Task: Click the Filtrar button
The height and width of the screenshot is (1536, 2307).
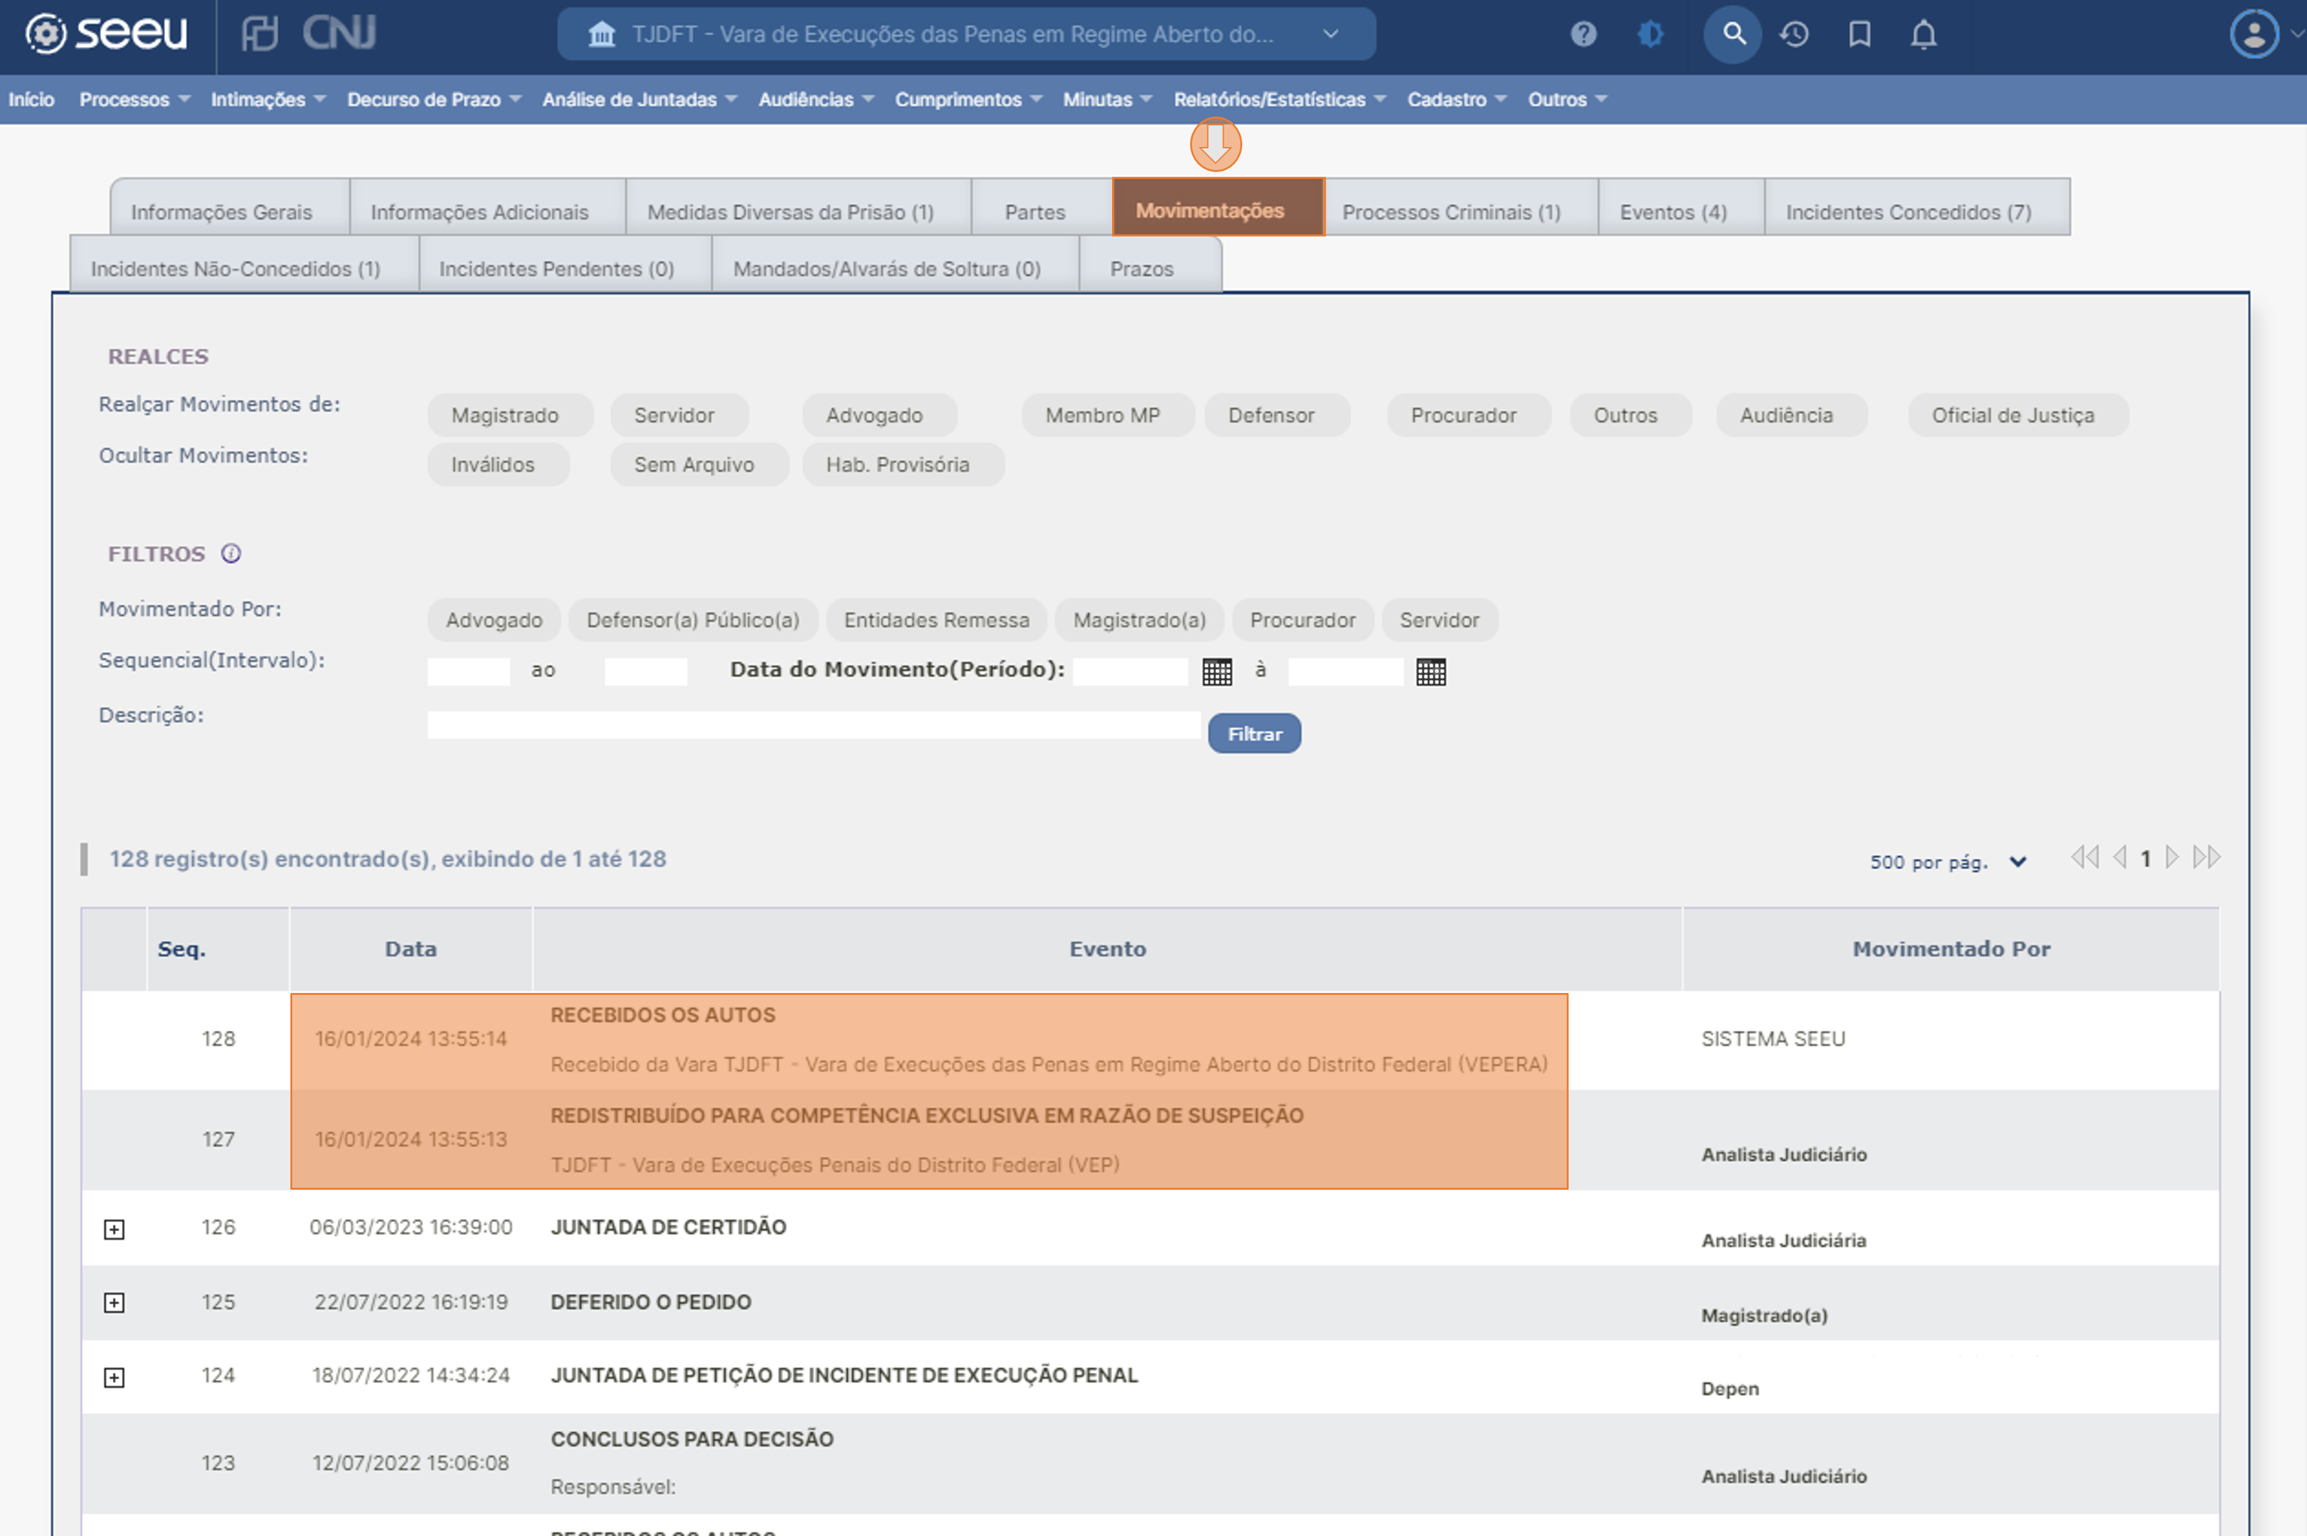Action: pyautogui.click(x=1255, y=734)
